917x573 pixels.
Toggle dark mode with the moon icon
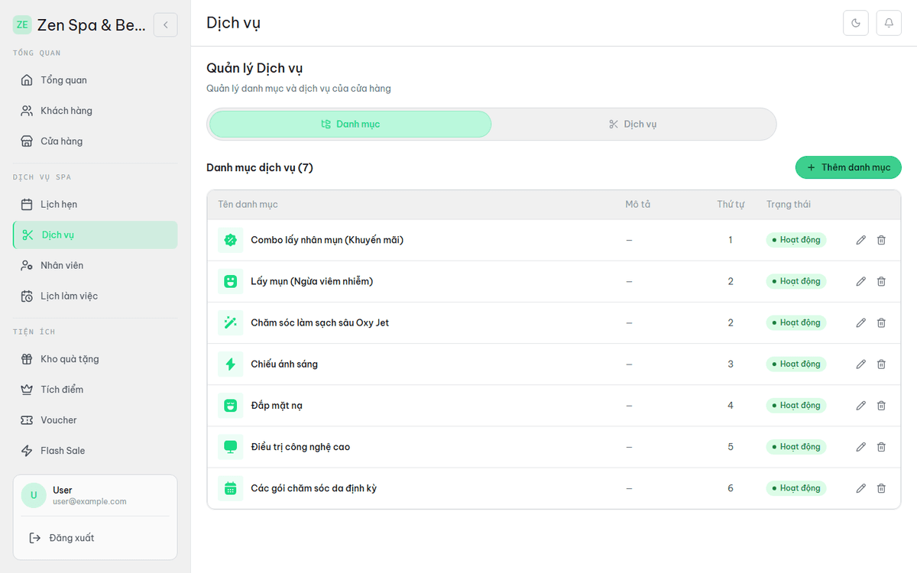point(856,23)
